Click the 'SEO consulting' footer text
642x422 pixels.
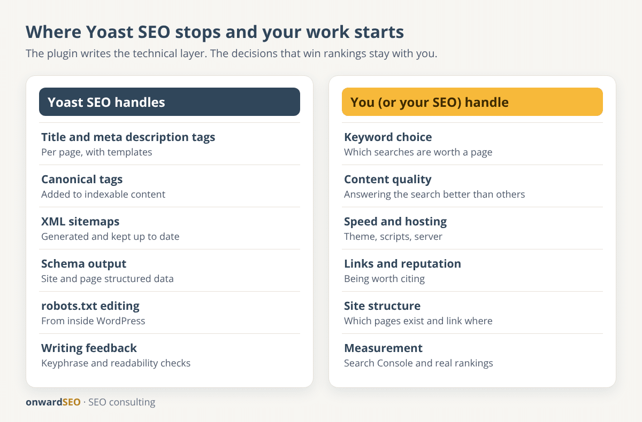pos(122,402)
